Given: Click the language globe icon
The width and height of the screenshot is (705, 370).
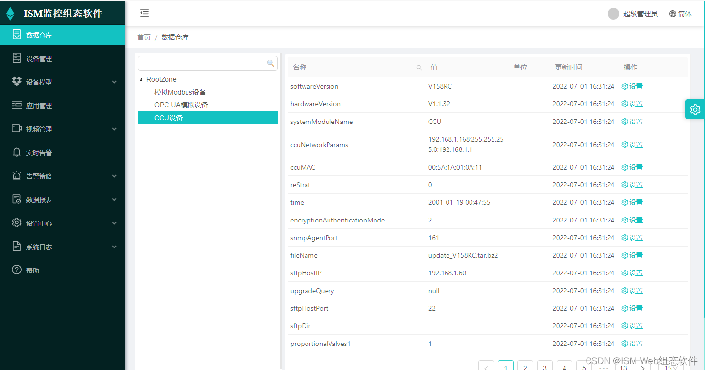Looking at the screenshot, I should [673, 14].
